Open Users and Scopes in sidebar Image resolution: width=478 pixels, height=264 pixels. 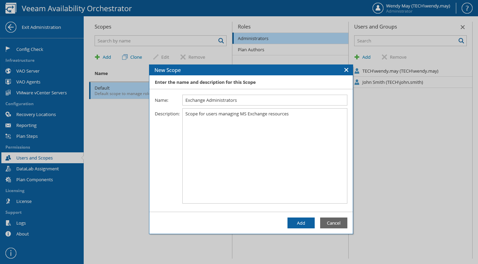coord(42,158)
